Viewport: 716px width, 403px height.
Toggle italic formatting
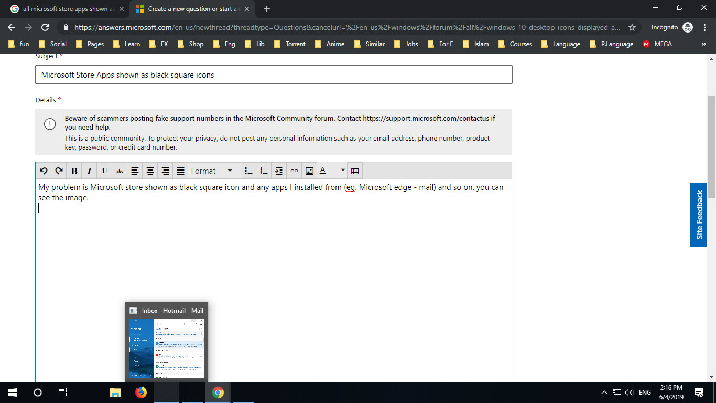point(90,171)
